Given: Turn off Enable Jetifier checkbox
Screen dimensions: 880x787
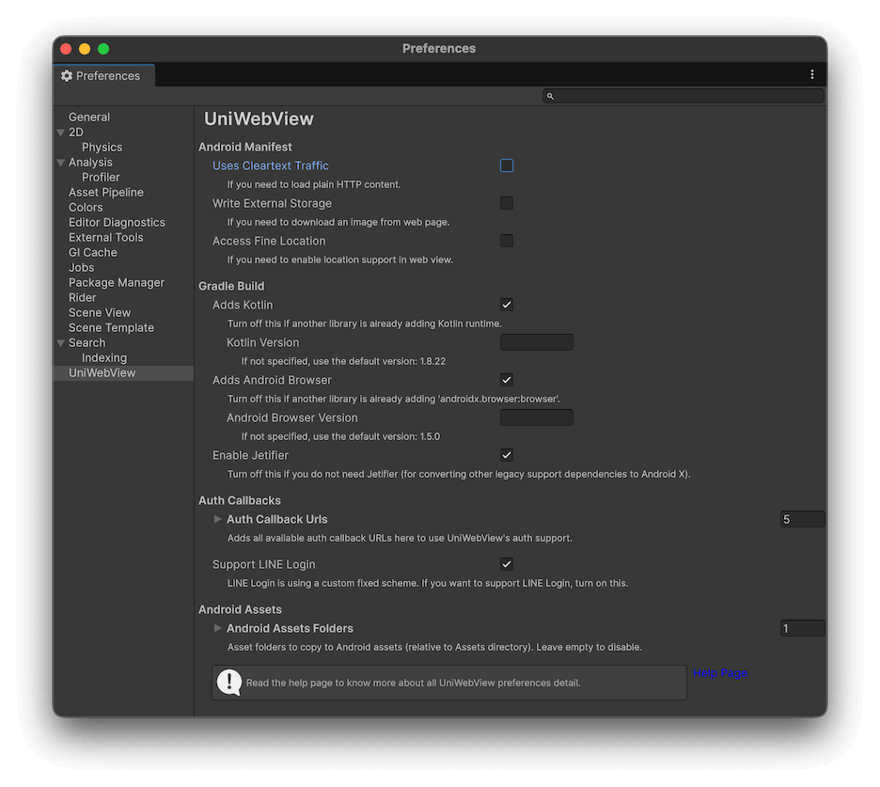Looking at the screenshot, I should (x=507, y=455).
